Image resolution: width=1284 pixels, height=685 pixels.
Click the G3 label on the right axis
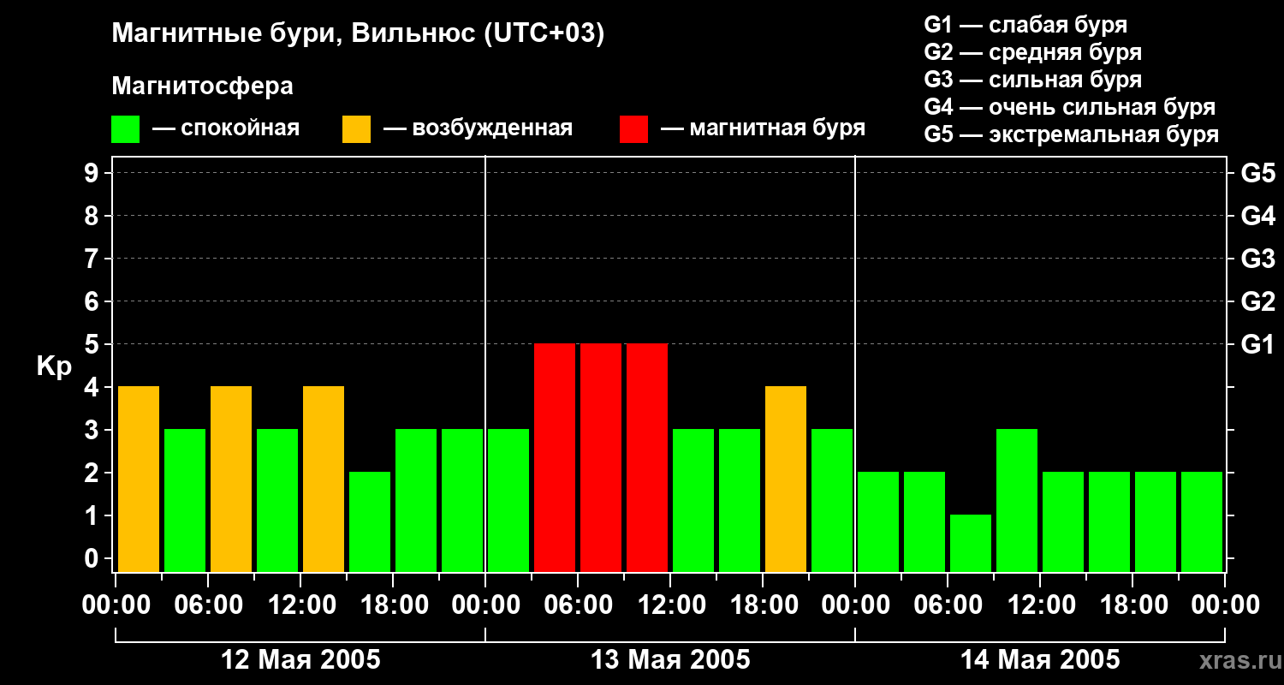[1257, 259]
